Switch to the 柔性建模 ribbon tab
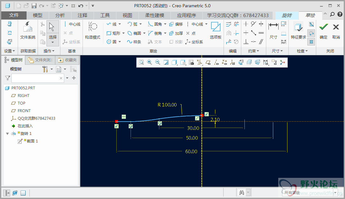The width and height of the screenshot is (345, 199). [155, 15]
